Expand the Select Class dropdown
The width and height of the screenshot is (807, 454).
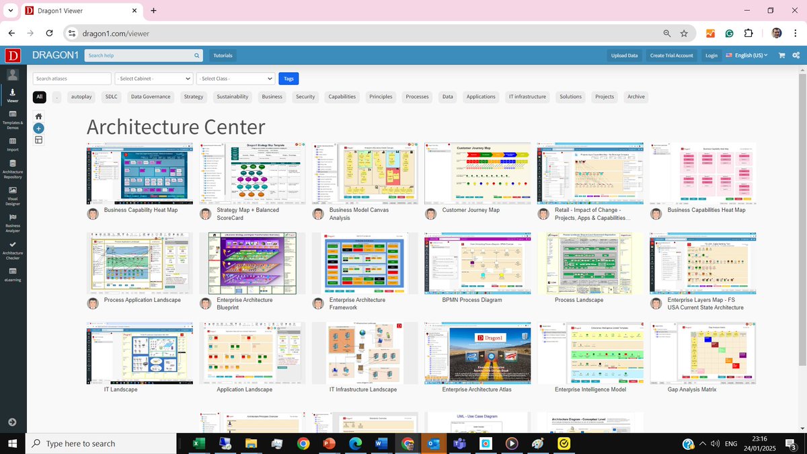[235, 78]
